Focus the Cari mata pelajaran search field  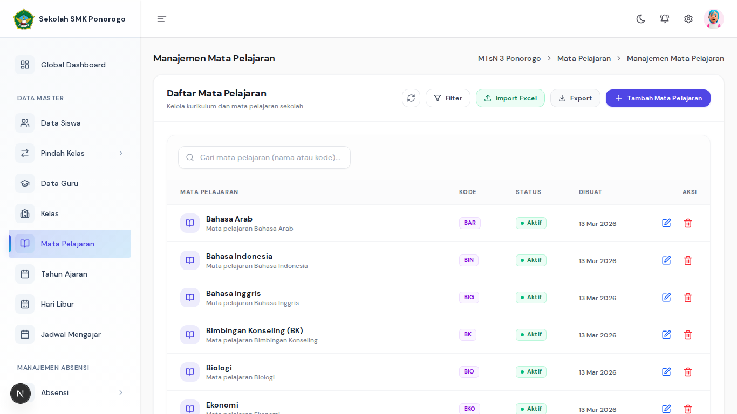264,157
